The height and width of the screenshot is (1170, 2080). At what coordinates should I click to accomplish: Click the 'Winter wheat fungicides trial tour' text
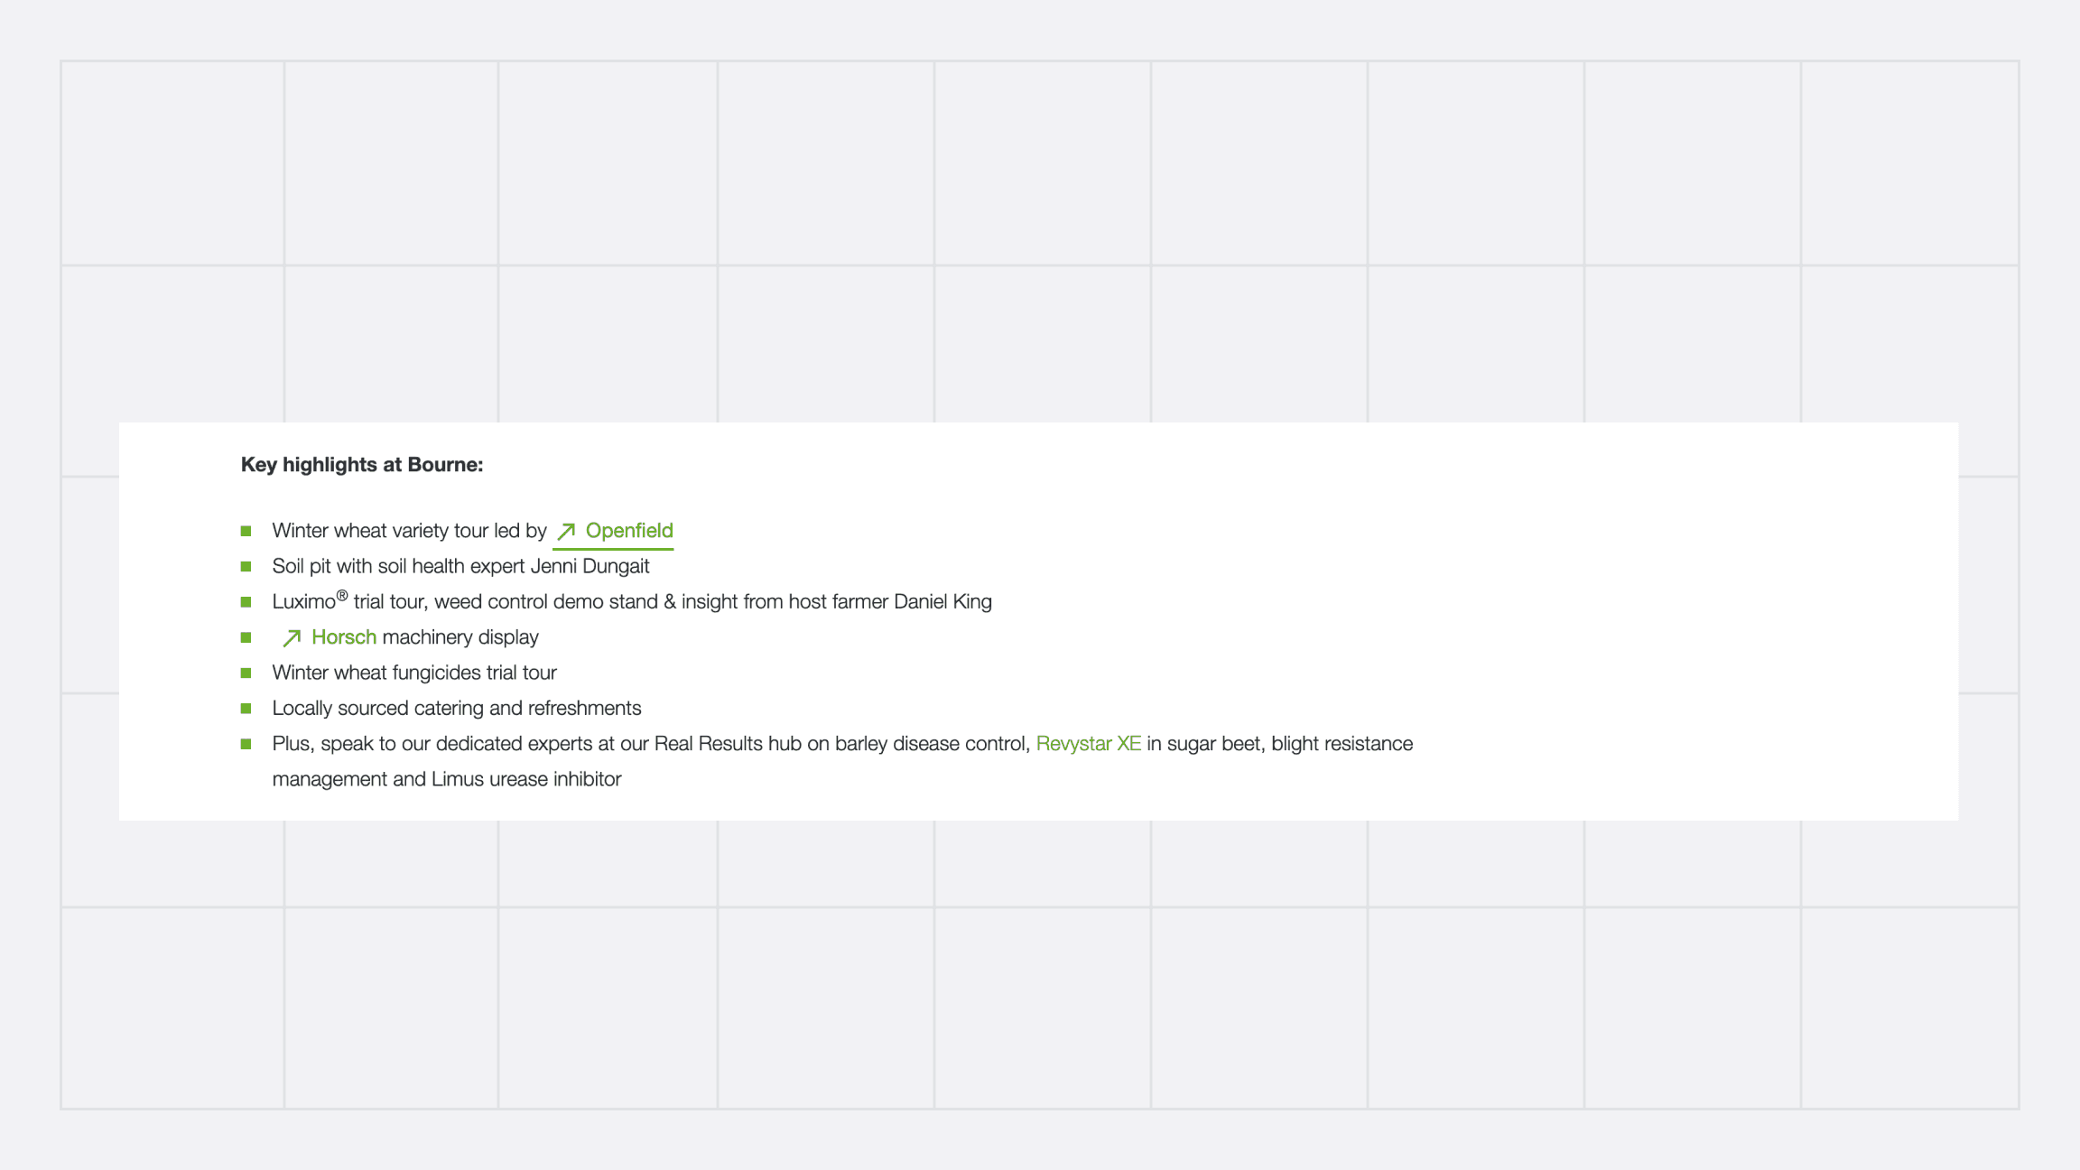pos(414,673)
